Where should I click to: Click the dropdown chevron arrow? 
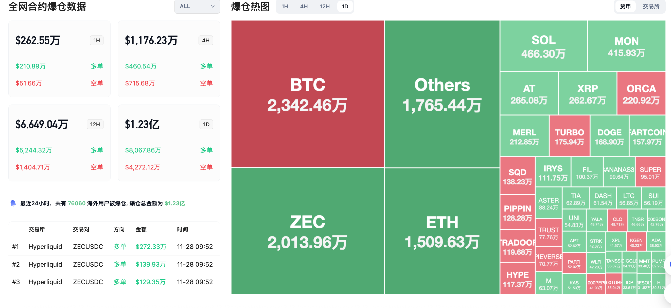click(x=213, y=6)
